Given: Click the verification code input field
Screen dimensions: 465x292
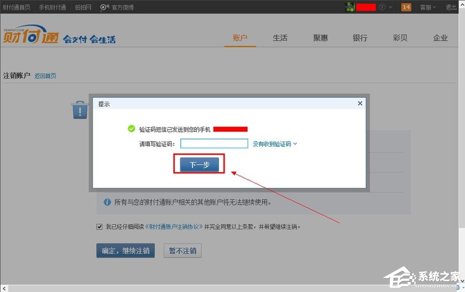Looking at the screenshot, I should click(x=214, y=143).
